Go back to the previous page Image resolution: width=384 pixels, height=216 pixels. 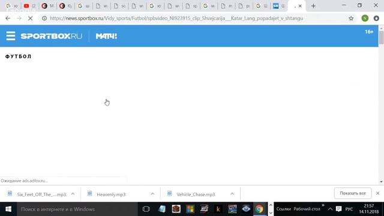[x=8, y=19]
